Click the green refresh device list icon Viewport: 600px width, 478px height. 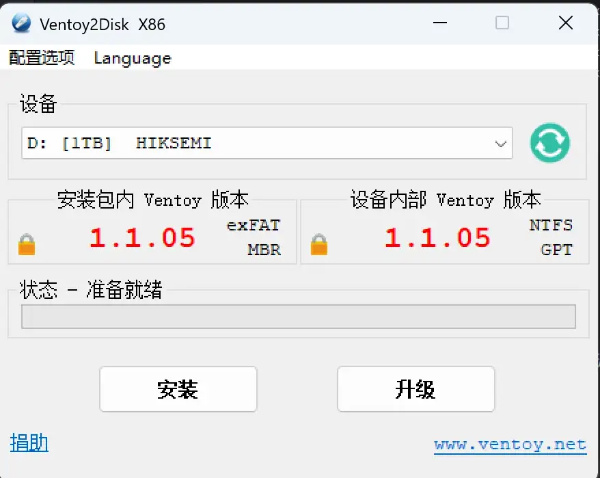tap(550, 143)
